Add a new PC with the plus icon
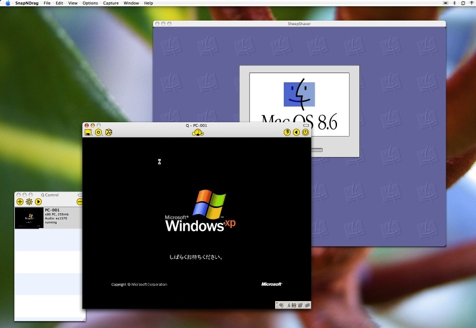 tap(20, 202)
